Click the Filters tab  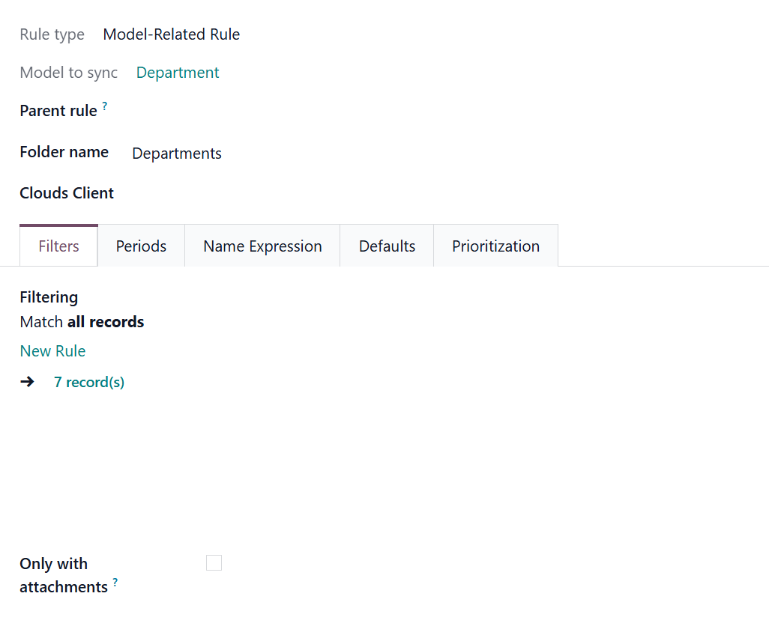[x=58, y=246]
